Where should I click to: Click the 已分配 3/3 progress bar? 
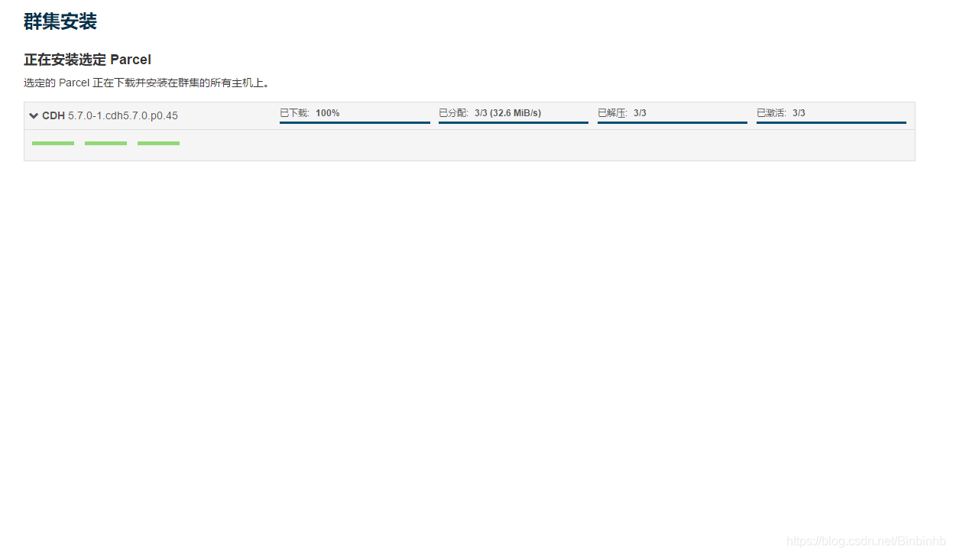click(514, 122)
